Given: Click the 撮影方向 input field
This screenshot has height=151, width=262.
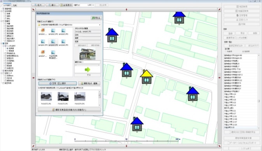Looking at the screenshot, I should [91, 62].
